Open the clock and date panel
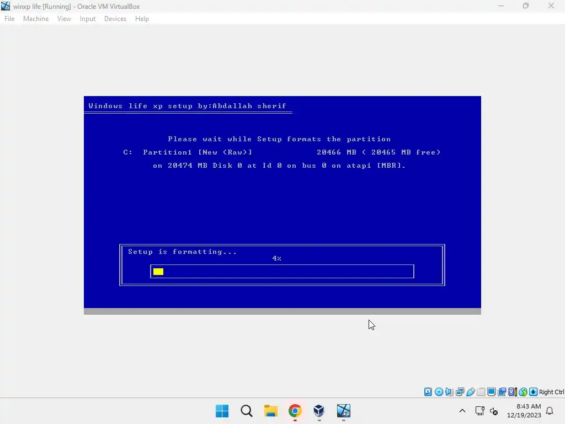This screenshot has height=424, width=565. pos(524,411)
